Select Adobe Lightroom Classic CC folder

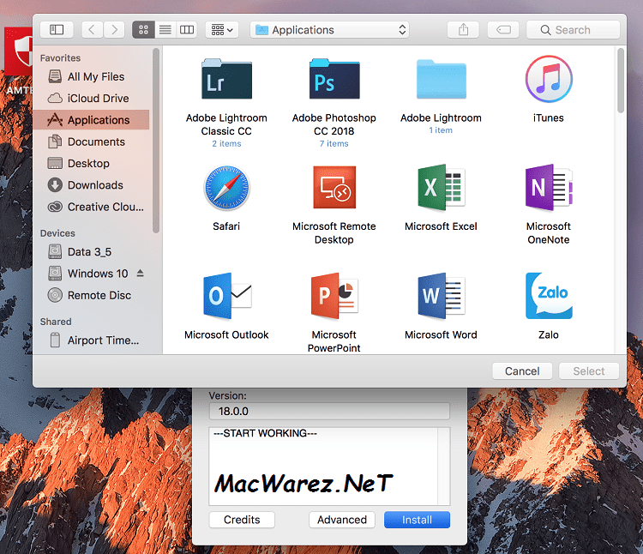click(226, 79)
